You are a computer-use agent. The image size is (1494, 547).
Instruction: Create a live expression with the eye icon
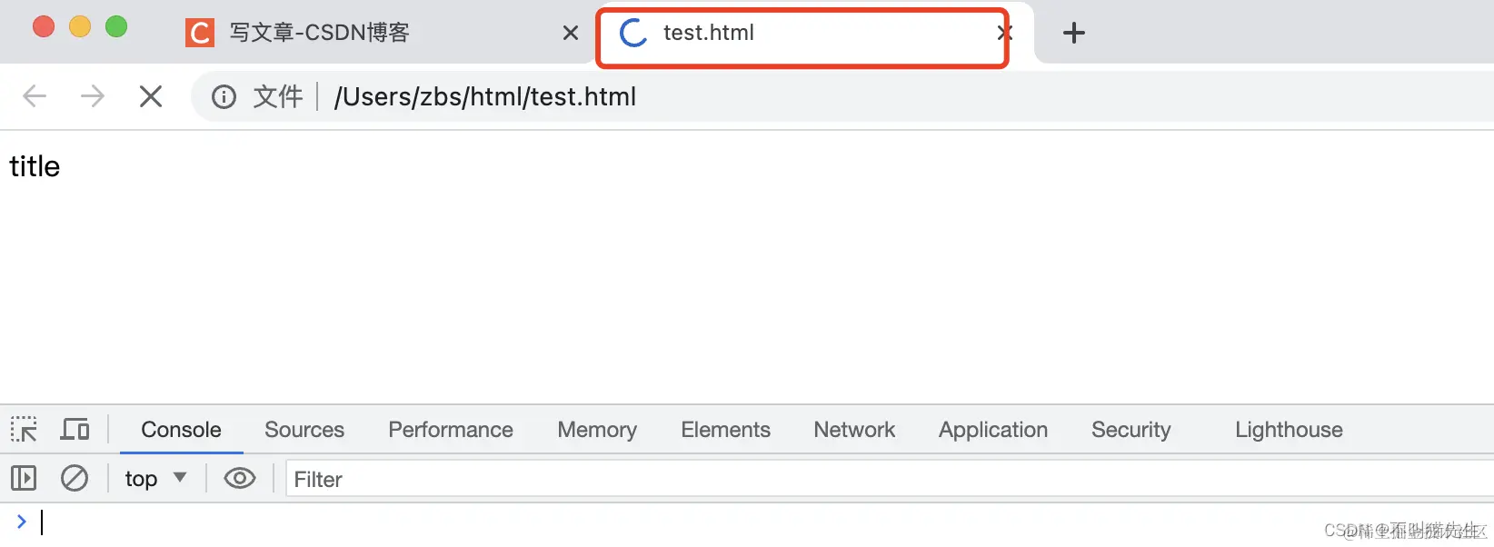[240, 478]
